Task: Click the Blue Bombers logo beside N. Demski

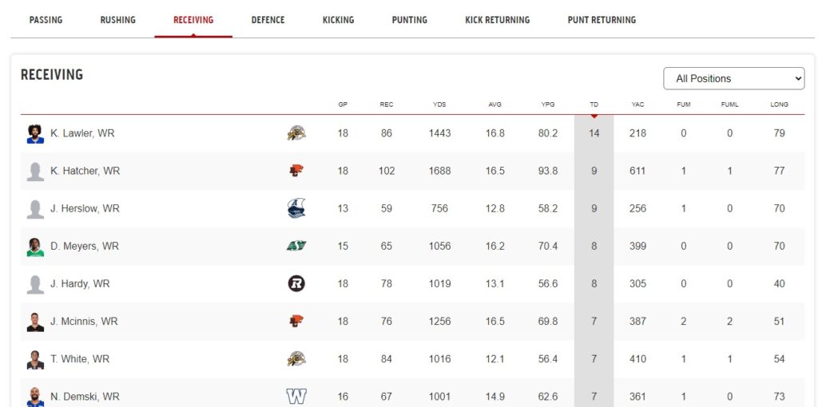Action: coord(296,396)
